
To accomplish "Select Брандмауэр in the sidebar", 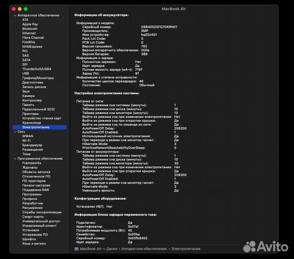I will coord(32,145).
